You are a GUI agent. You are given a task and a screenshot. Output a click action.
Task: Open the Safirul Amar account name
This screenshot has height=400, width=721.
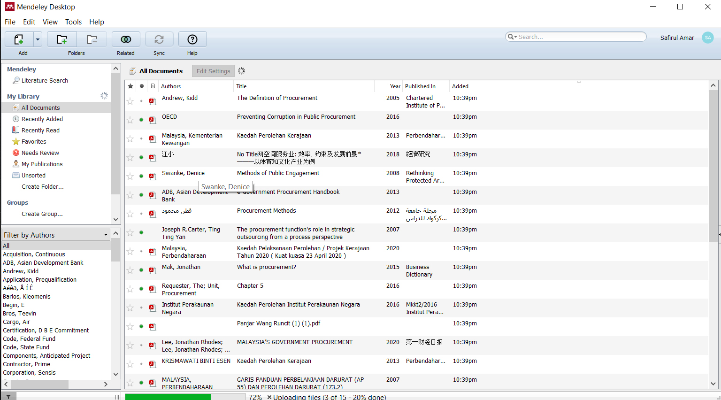677,38
